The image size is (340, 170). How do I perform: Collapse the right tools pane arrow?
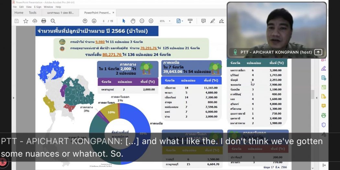316,98
